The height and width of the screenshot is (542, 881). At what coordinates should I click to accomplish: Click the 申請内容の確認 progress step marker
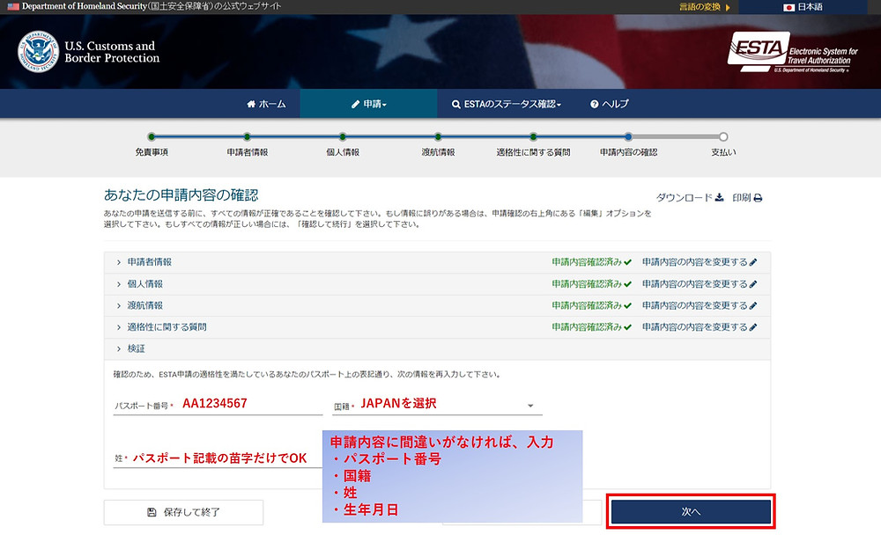coord(629,137)
